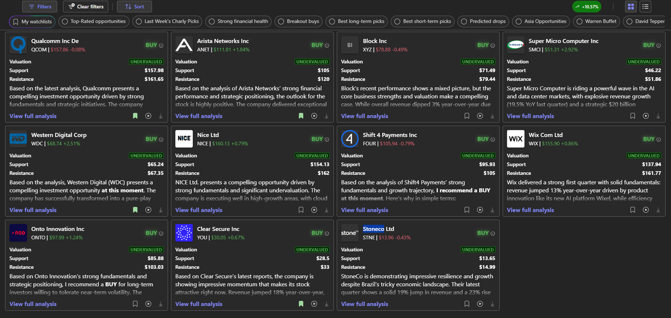The image size is (671, 318).
Task: View full analysis for Stoneco Ltd
Action: point(365,304)
